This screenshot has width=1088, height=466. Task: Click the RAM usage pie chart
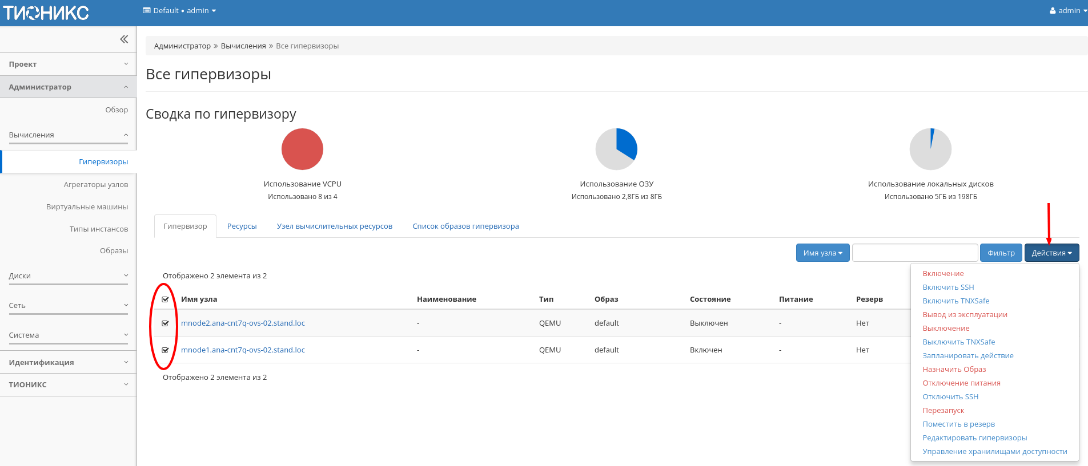click(616, 149)
